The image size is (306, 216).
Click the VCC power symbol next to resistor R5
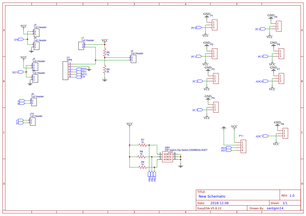105,41
